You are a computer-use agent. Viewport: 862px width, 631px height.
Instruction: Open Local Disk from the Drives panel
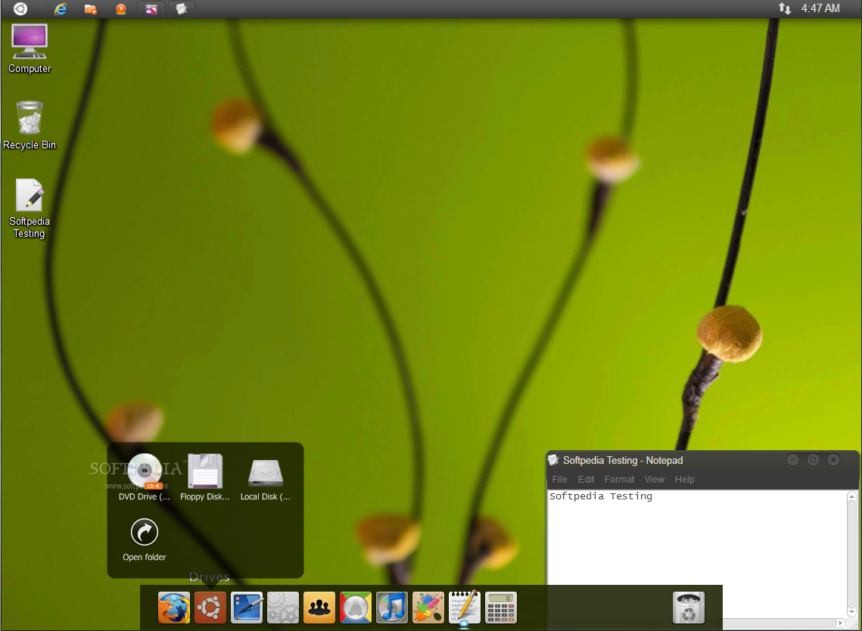click(x=265, y=471)
